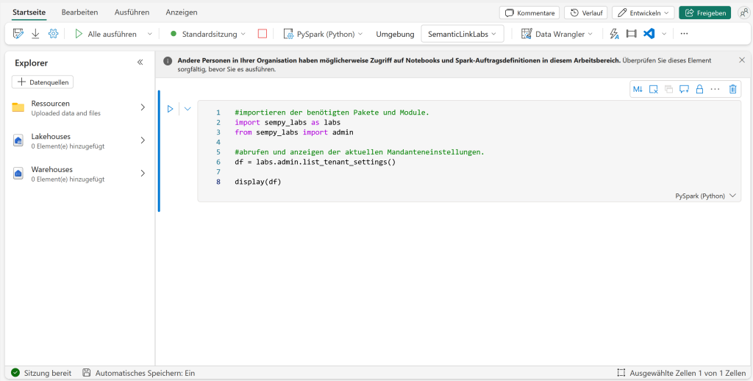The width and height of the screenshot is (753, 381).
Task: Click the 'import sempy_labs as labs' line
Action: (x=288, y=123)
